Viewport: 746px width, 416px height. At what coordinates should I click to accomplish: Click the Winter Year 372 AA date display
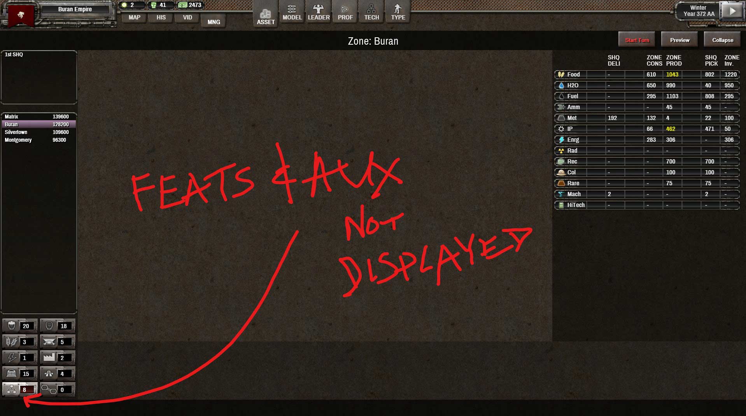pos(699,11)
